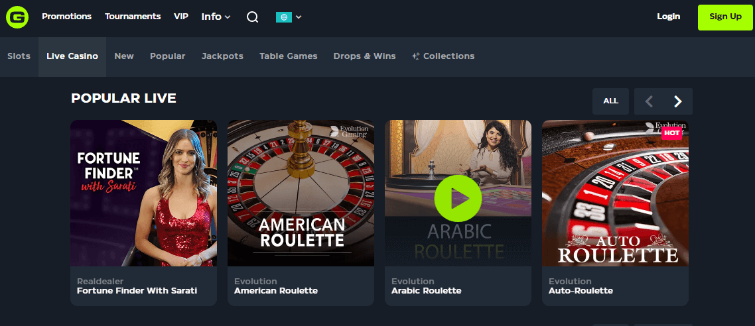Open the Popular tab

(168, 56)
